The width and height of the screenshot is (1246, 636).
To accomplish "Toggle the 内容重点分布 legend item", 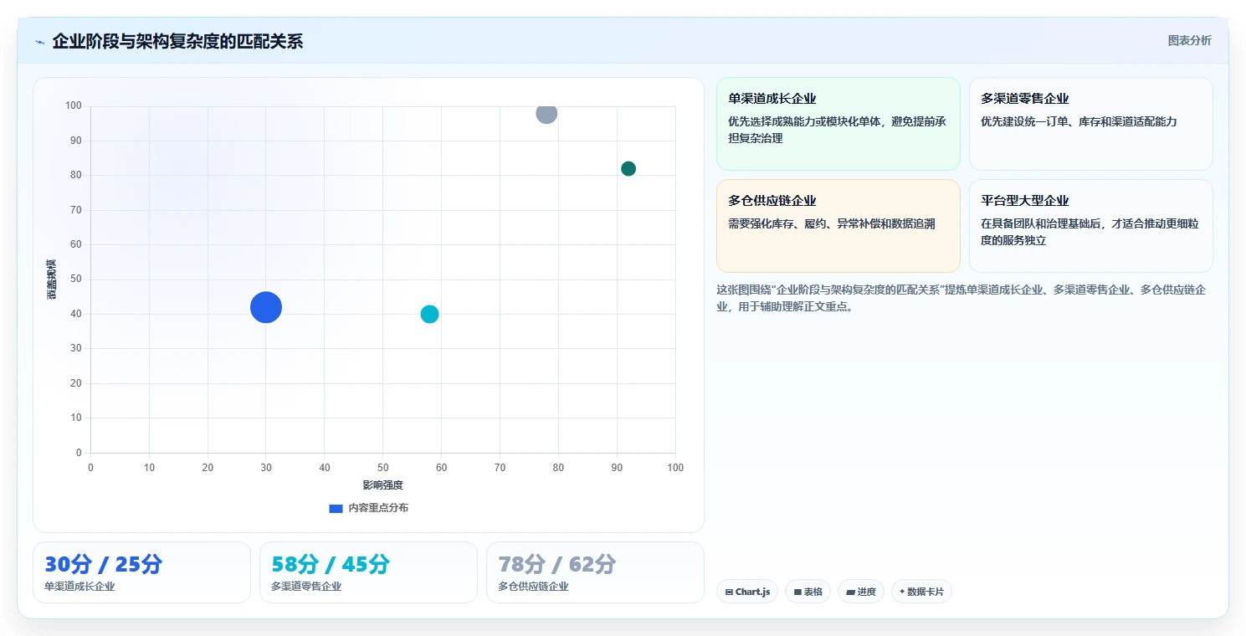I will tap(369, 508).
